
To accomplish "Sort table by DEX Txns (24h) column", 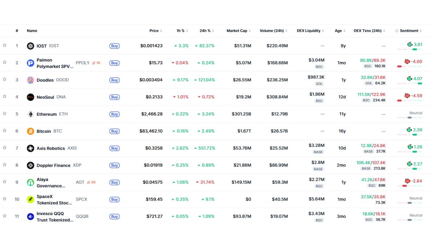I will 369,31.
